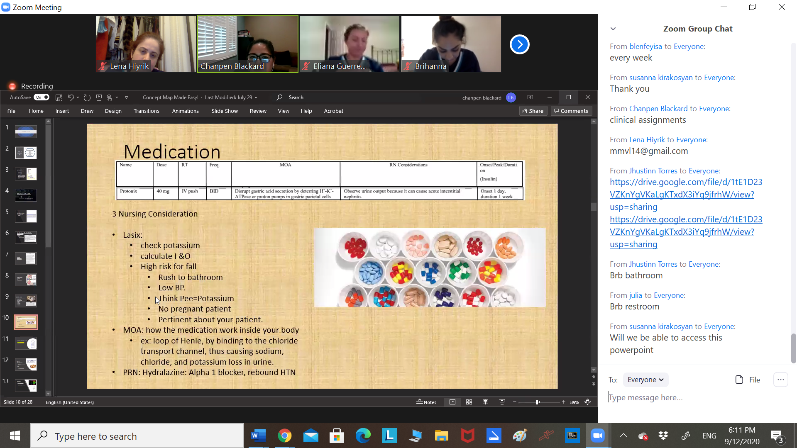Click the zoom in plus icon
The image size is (797, 448).
[563, 402]
